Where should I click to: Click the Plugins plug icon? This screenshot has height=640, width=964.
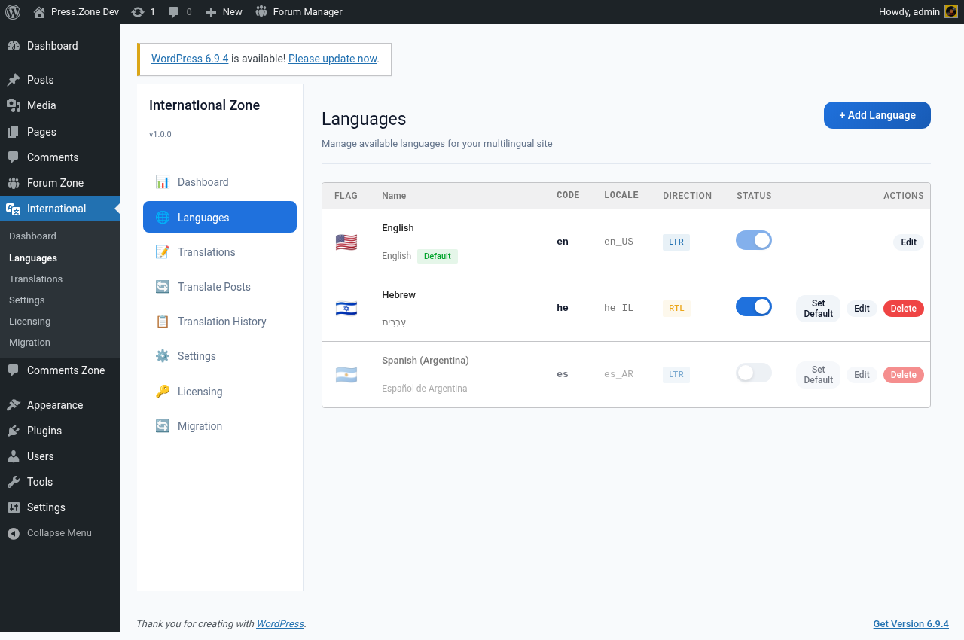tap(14, 431)
